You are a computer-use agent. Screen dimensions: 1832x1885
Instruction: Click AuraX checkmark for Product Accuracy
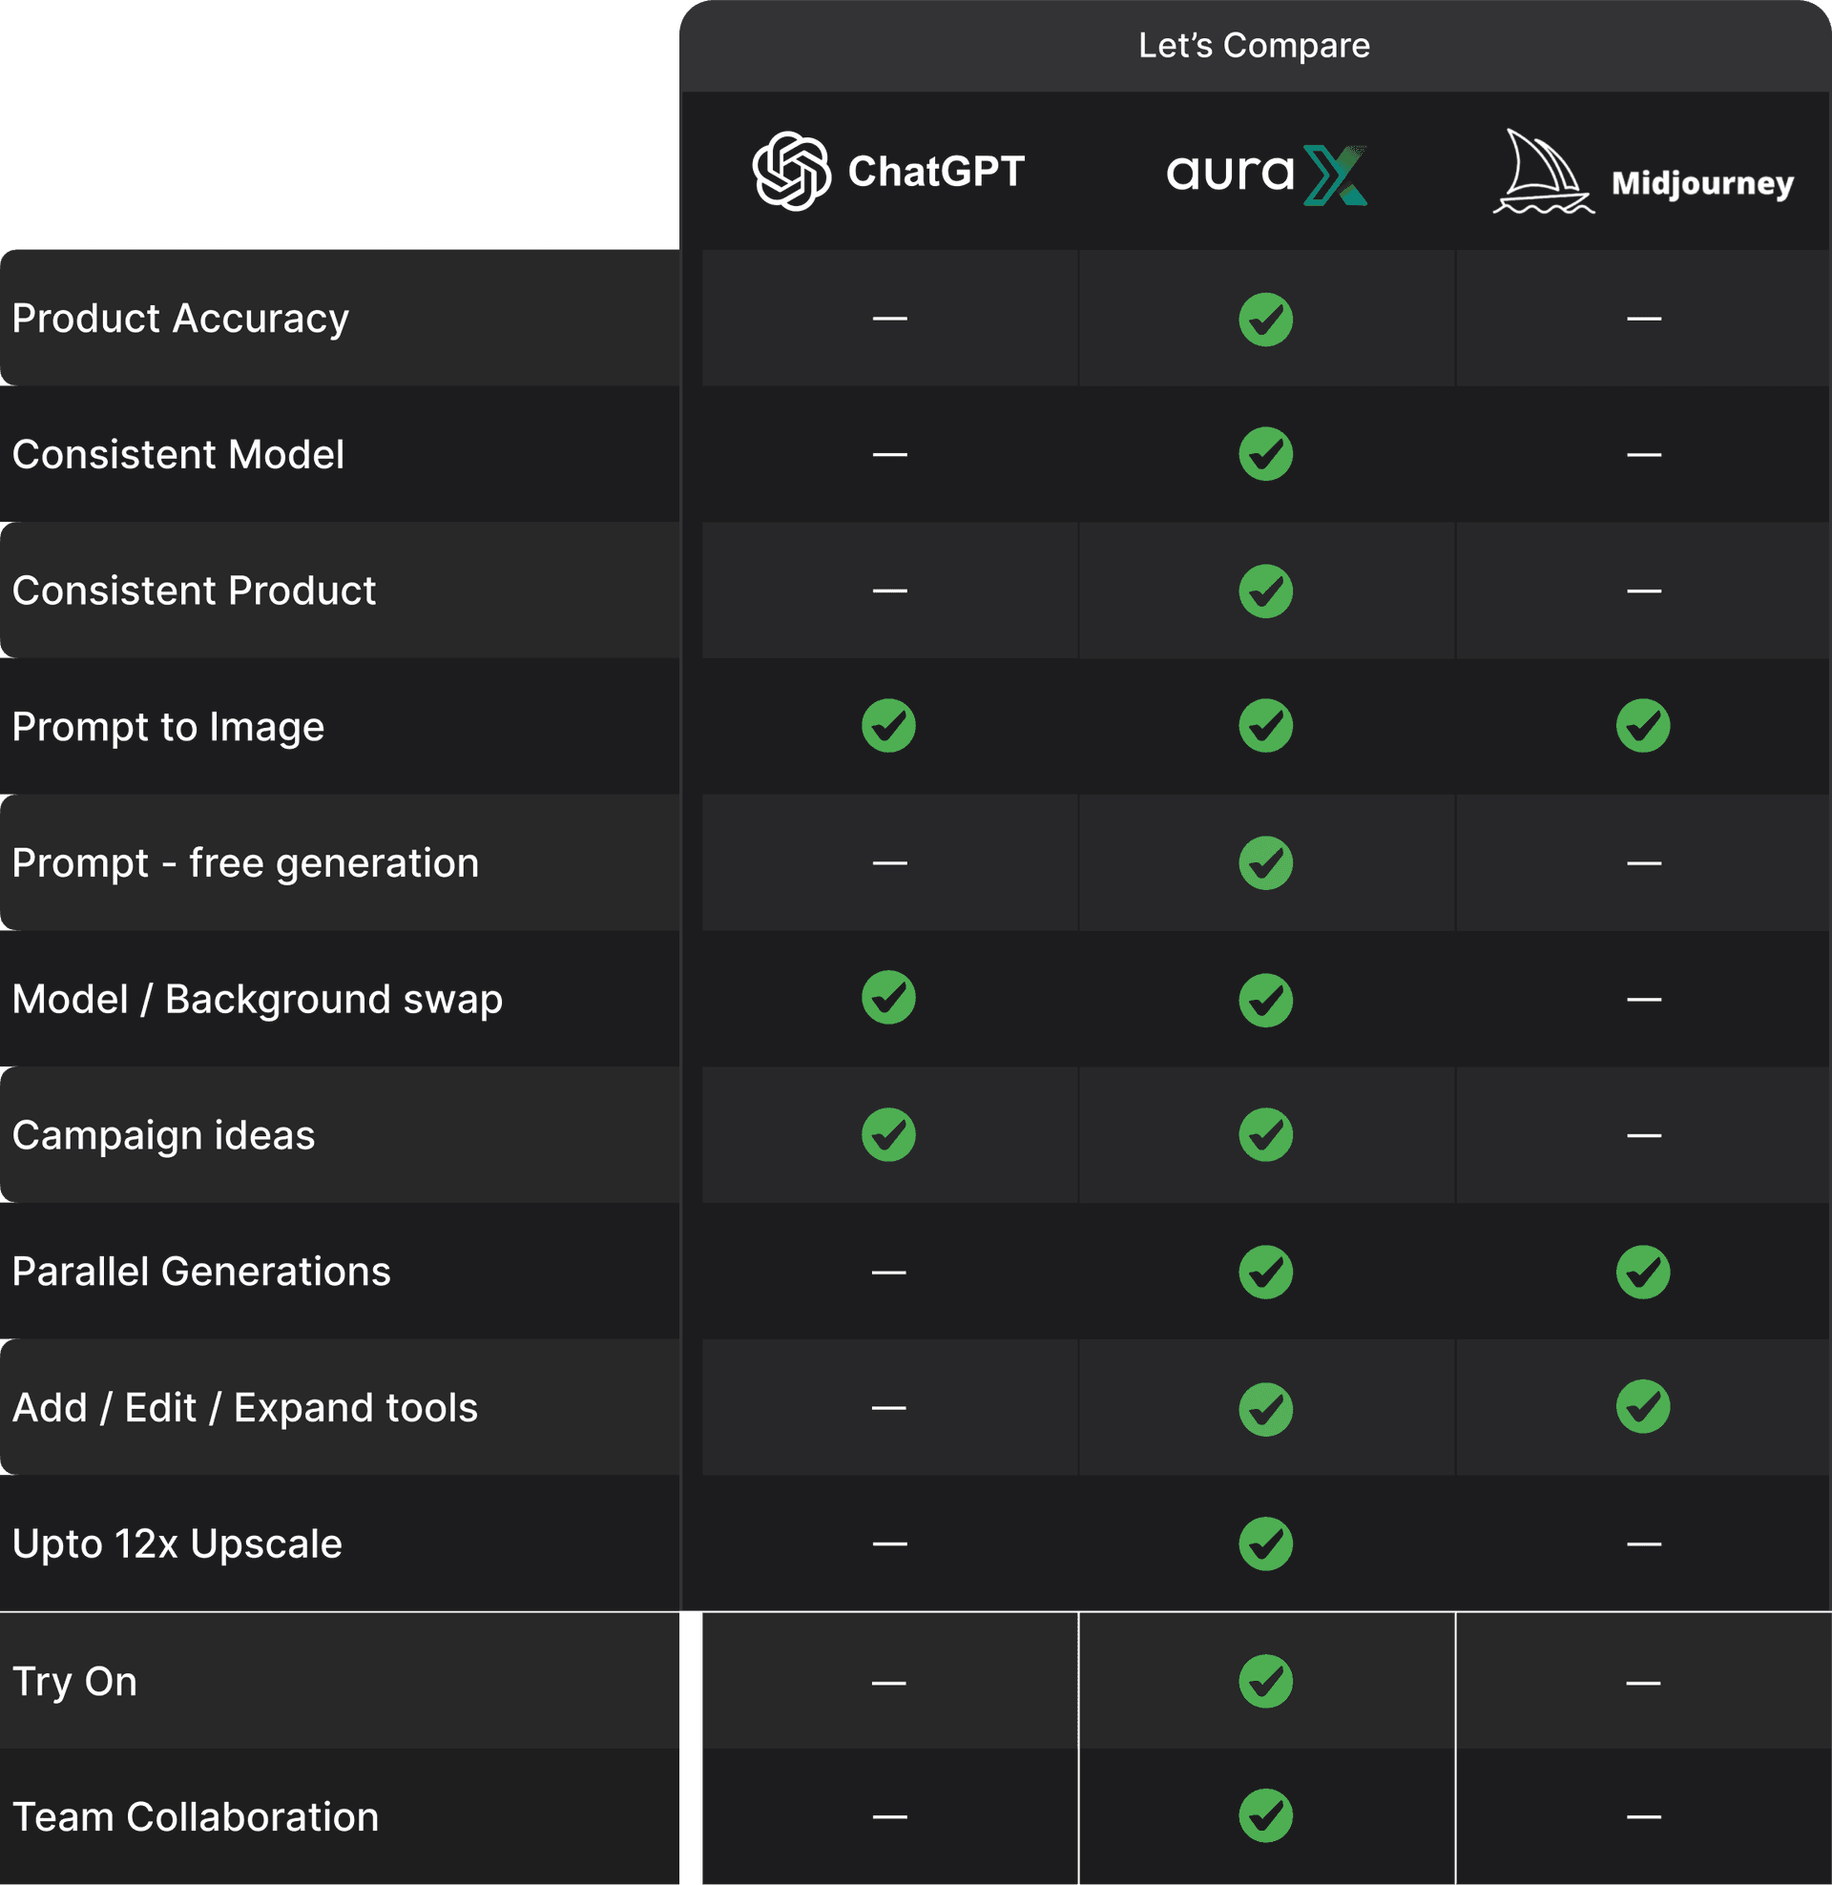pos(1265,320)
